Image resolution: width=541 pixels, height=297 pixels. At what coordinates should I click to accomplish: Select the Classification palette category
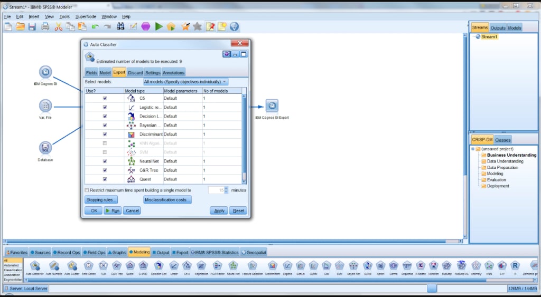point(13,270)
